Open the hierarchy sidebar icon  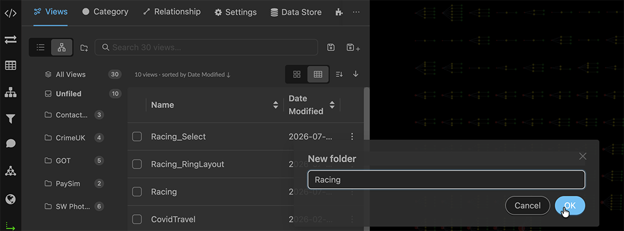(10, 92)
